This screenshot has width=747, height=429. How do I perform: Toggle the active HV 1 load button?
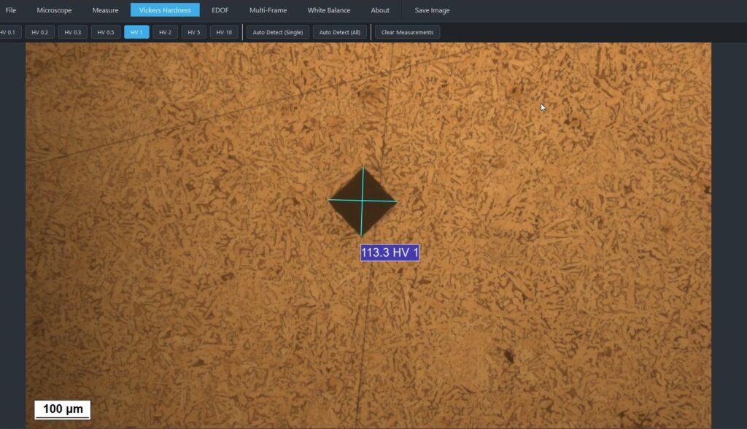(x=136, y=32)
